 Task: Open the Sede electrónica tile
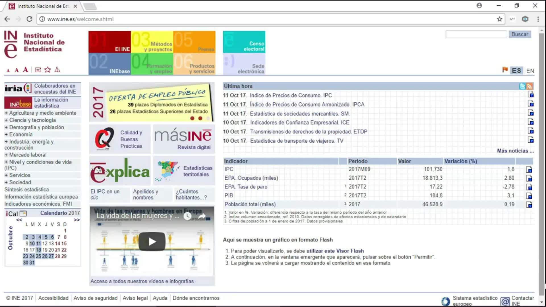point(244,64)
